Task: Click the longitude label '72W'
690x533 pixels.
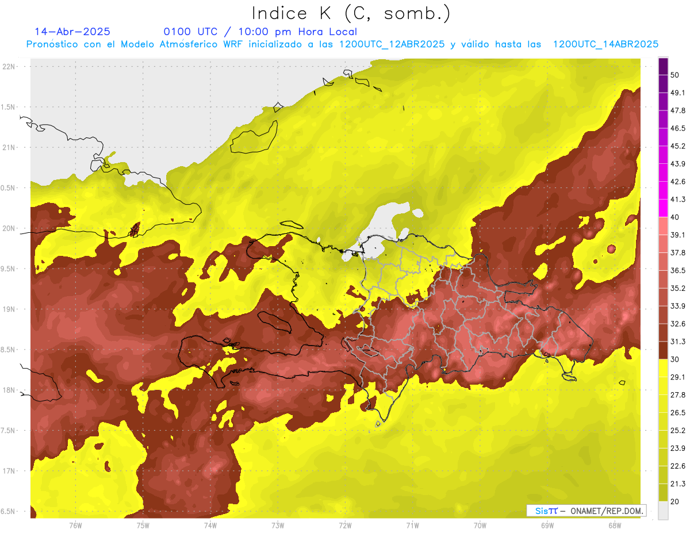Action: [x=345, y=526]
